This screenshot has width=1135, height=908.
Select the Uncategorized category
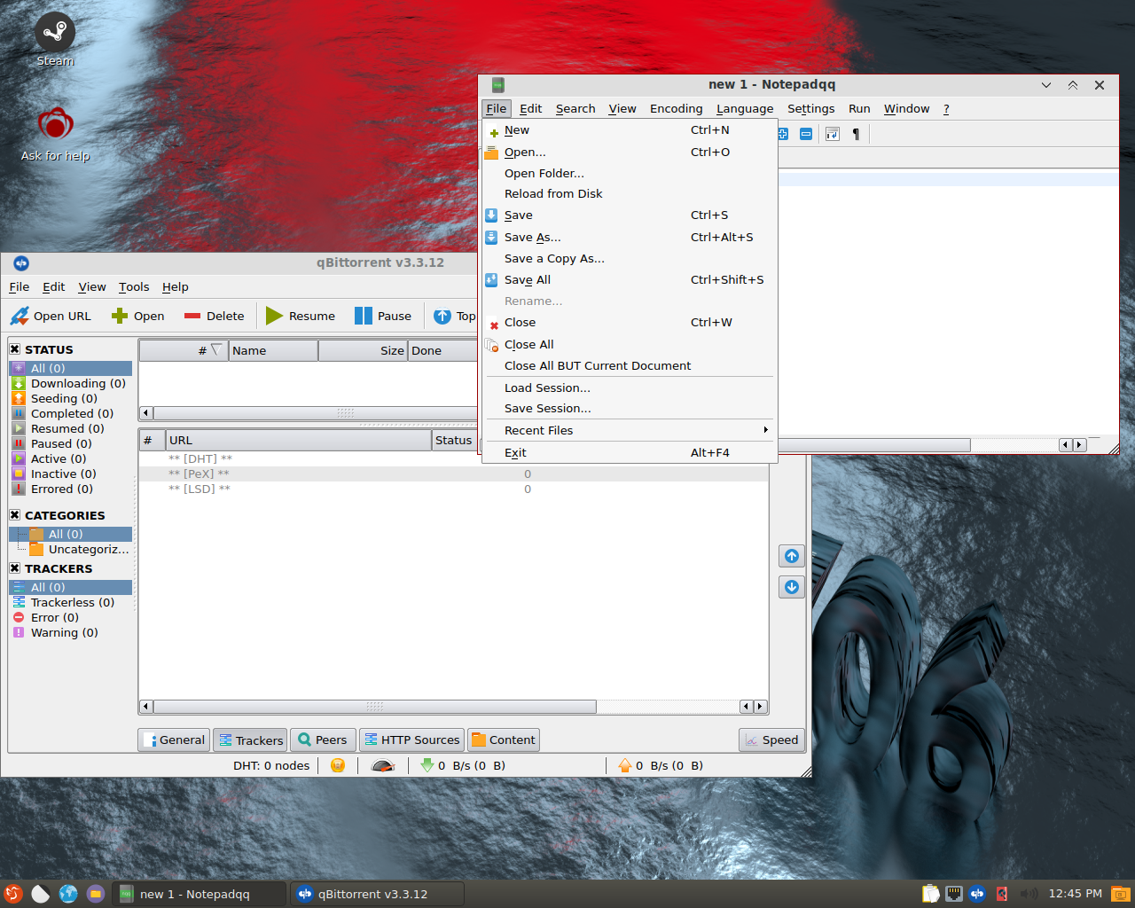(80, 549)
